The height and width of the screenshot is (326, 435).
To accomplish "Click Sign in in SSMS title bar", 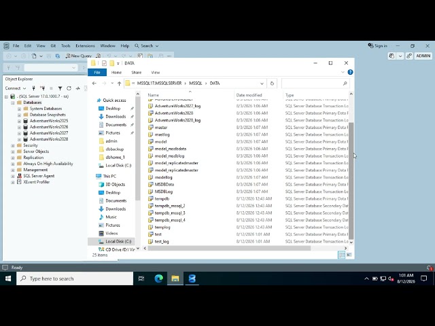I will (x=378, y=46).
